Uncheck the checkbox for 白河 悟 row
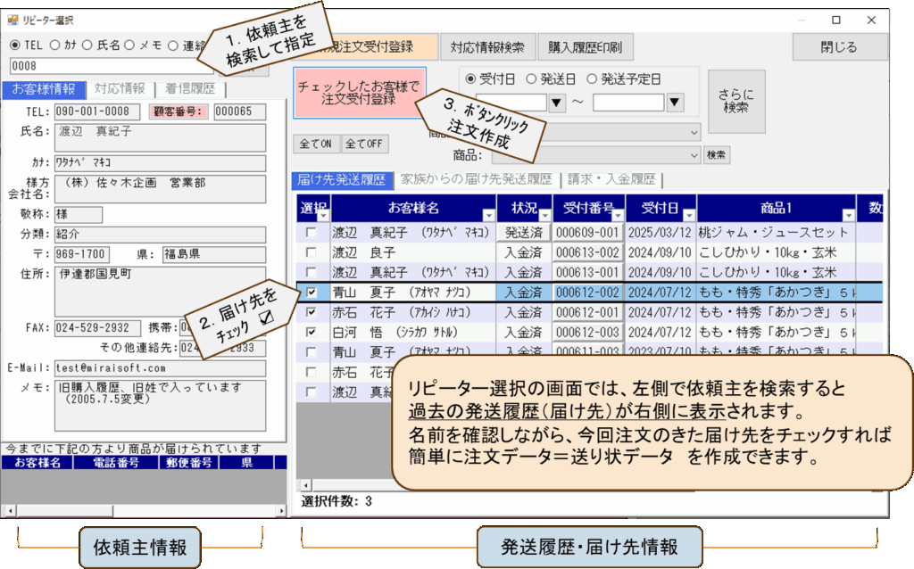914x569 pixels. tap(311, 332)
